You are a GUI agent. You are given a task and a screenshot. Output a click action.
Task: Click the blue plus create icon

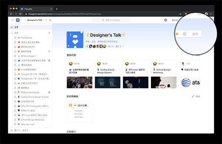166,20
